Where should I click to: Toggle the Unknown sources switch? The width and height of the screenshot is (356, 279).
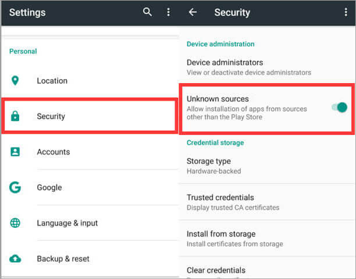pyautogui.click(x=339, y=108)
